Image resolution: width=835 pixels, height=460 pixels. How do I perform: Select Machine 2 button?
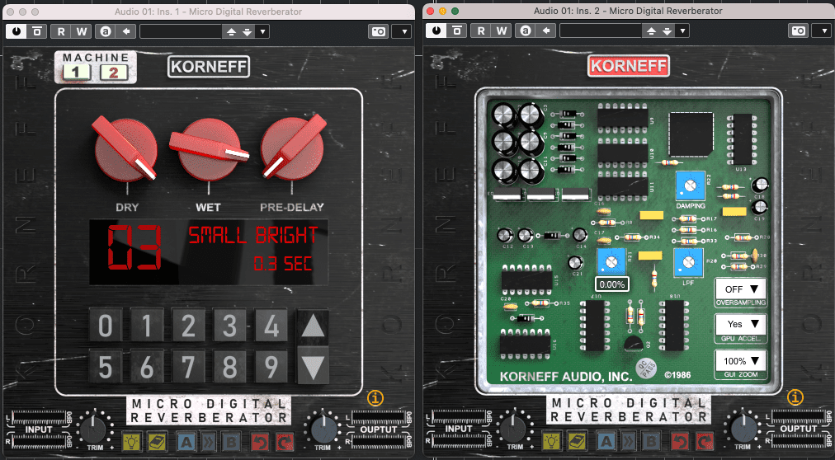pos(113,73)
